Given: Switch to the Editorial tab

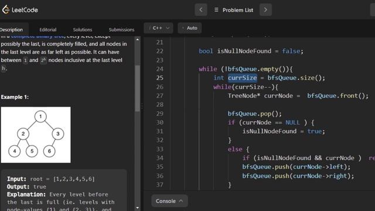Looking at the screenshot, I should tap(48, 30).
